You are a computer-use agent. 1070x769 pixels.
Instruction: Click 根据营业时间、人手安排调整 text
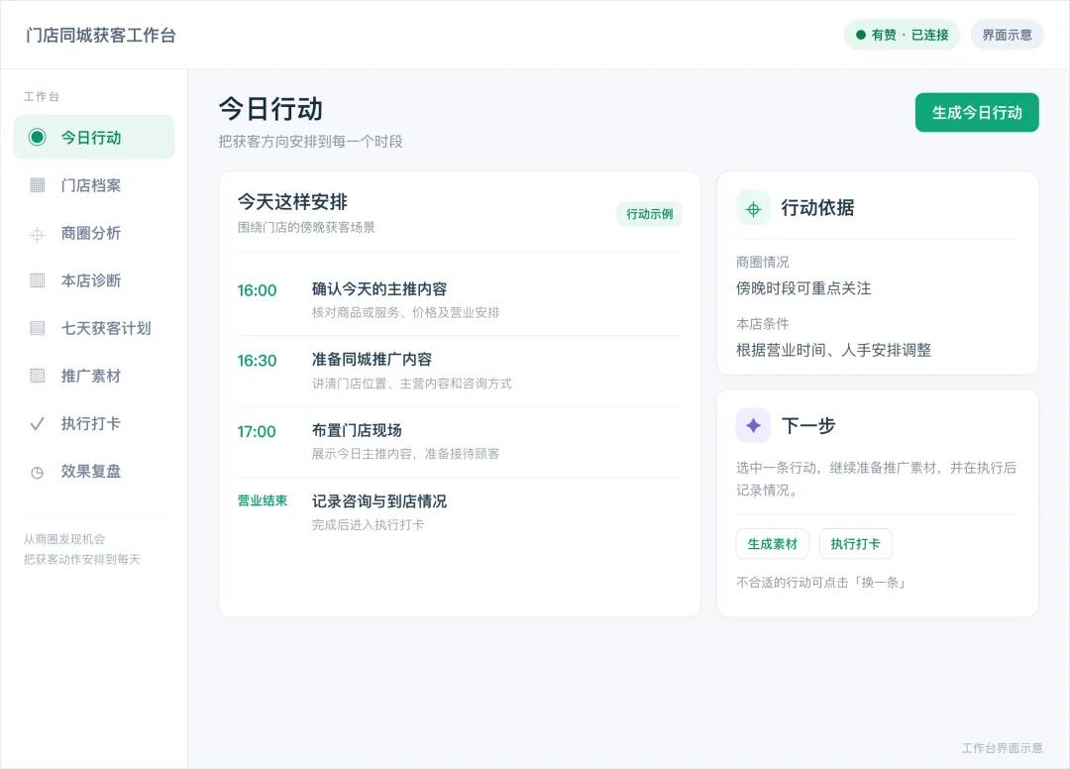834,350
